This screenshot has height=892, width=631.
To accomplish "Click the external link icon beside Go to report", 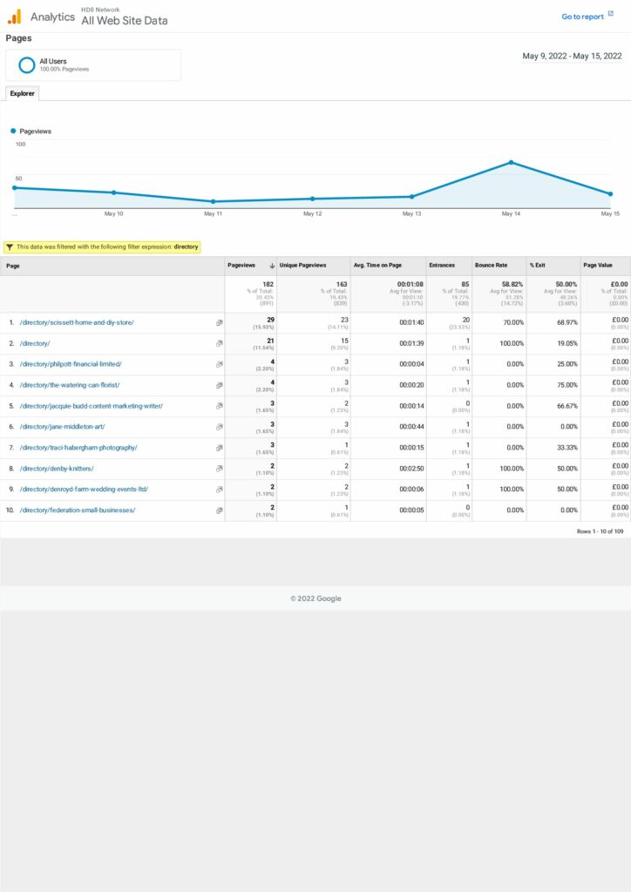I will tap(611, 15).
